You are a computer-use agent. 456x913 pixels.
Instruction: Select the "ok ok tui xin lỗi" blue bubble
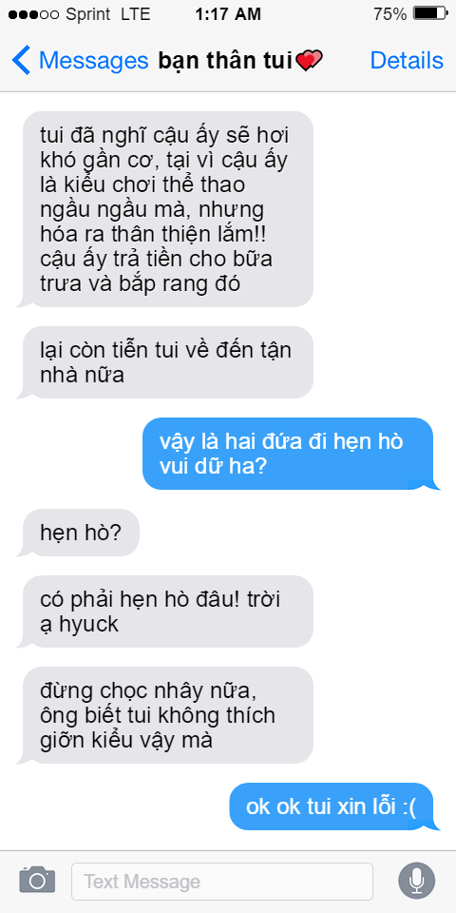click(x=334, y=806)
